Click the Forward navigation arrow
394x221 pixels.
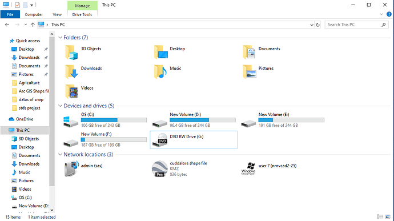click(x=17, y=25)
